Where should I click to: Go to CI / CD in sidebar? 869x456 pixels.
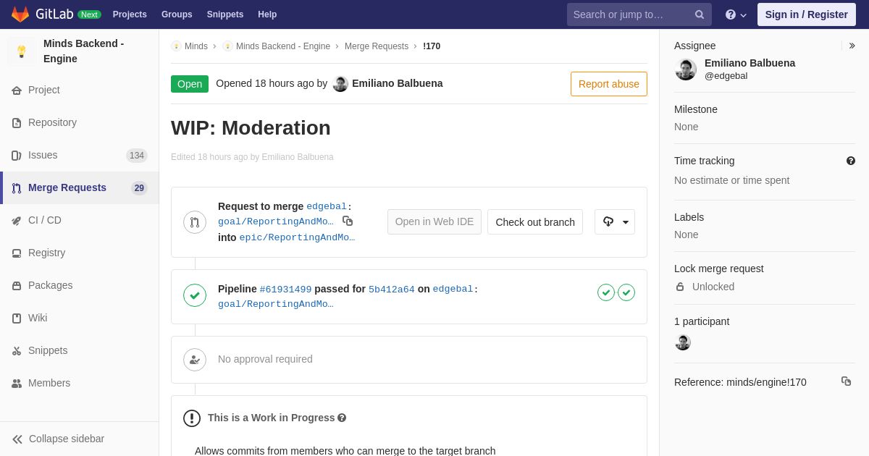(x=45, y=220)
